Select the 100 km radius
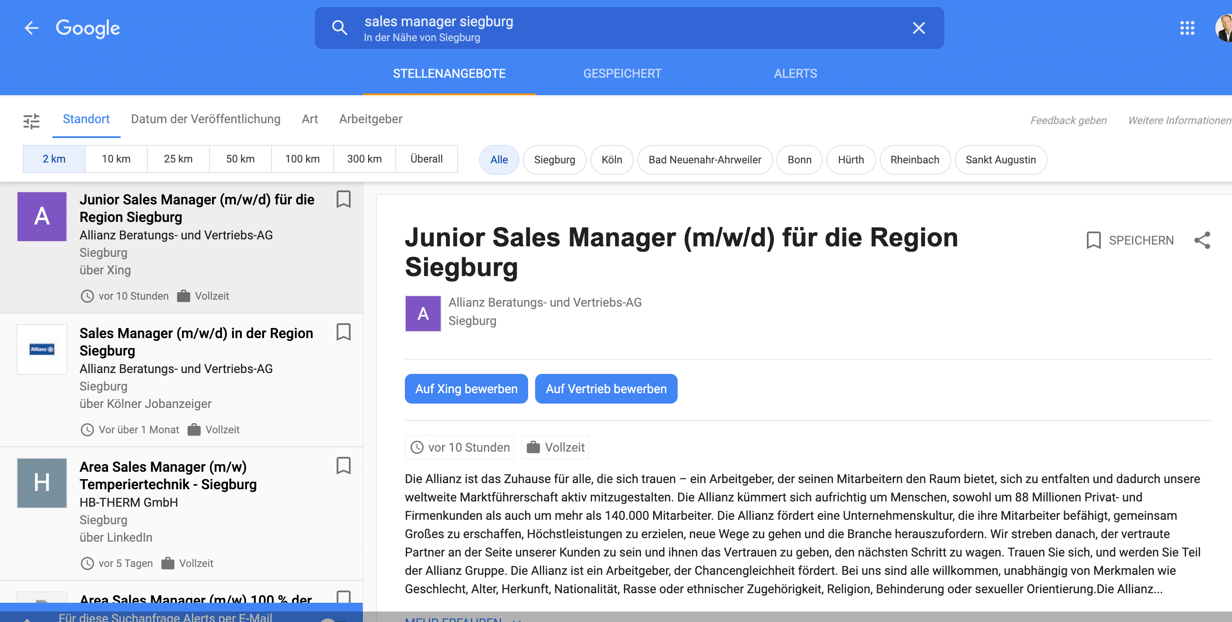Screen dimensions: 1232x622 pyautogui.click(x=302, y=159)
